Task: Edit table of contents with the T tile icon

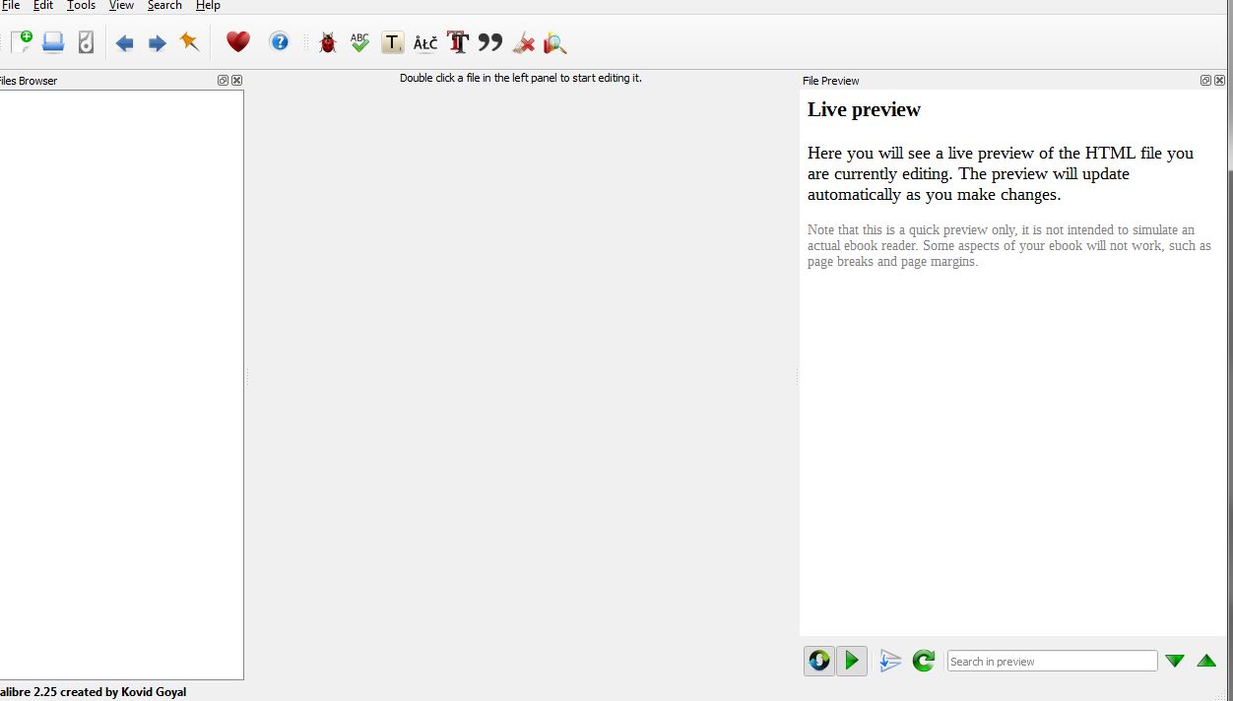Action: tap(393, 42)
